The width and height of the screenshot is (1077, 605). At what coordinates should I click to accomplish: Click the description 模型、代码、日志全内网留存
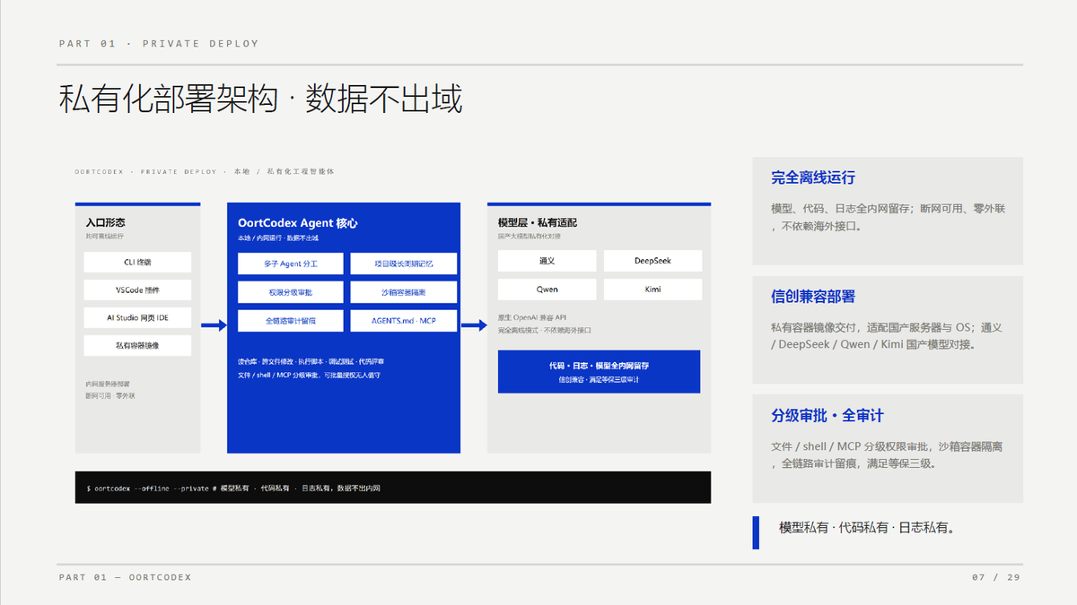(x=888, y=217)
